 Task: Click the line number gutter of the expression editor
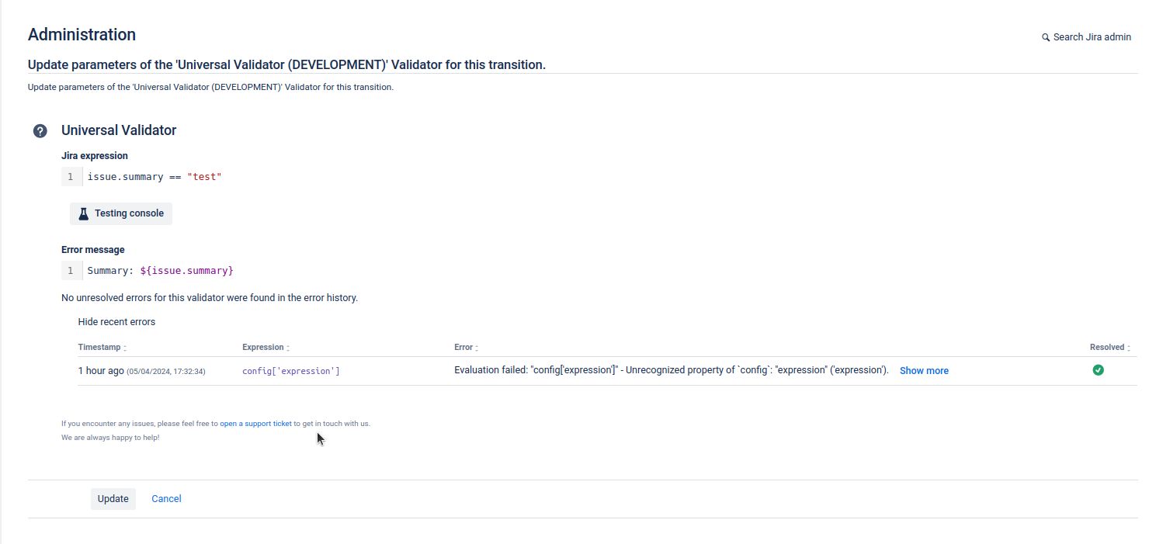click(71, 176)
